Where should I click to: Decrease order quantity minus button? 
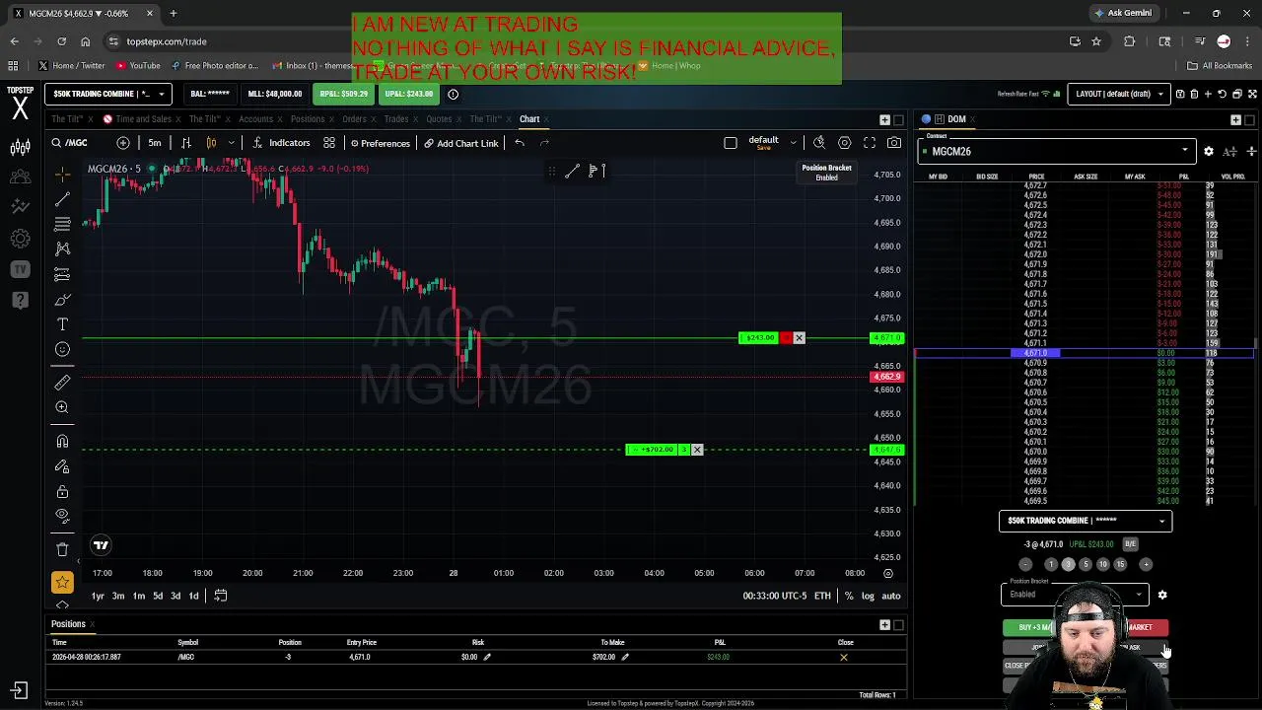[x=1025, y=564]
